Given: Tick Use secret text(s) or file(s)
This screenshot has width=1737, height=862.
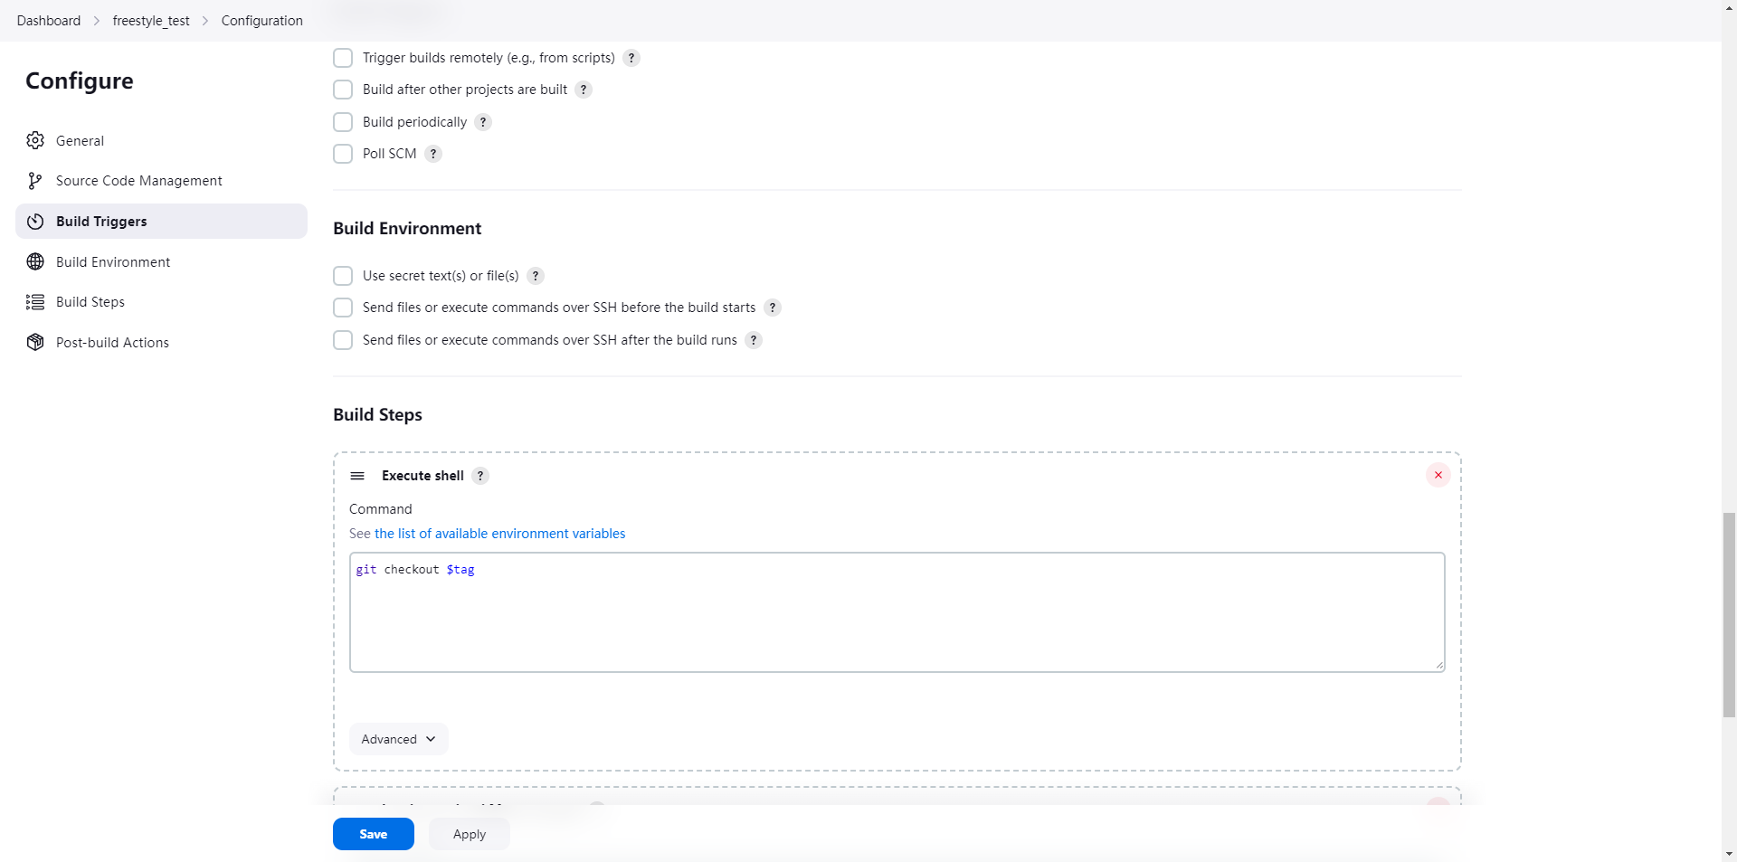Looking at the screenshot, I should click(x=343, y=276).
